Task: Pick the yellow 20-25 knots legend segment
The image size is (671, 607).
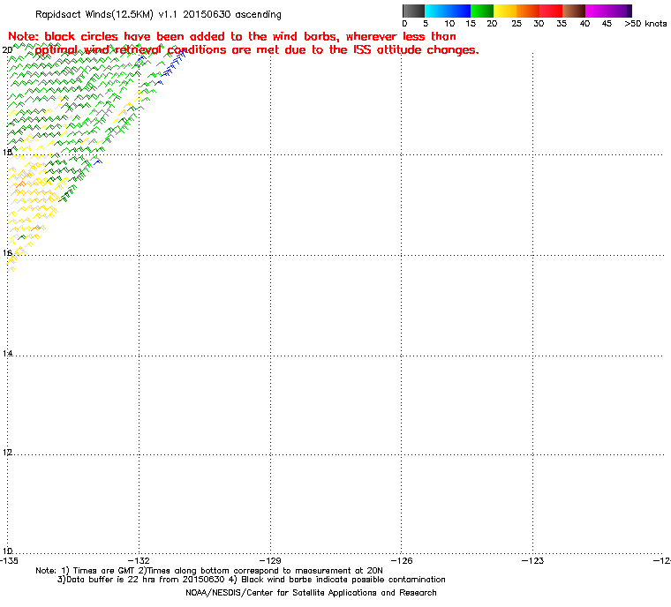Action: tap(505, 11)
